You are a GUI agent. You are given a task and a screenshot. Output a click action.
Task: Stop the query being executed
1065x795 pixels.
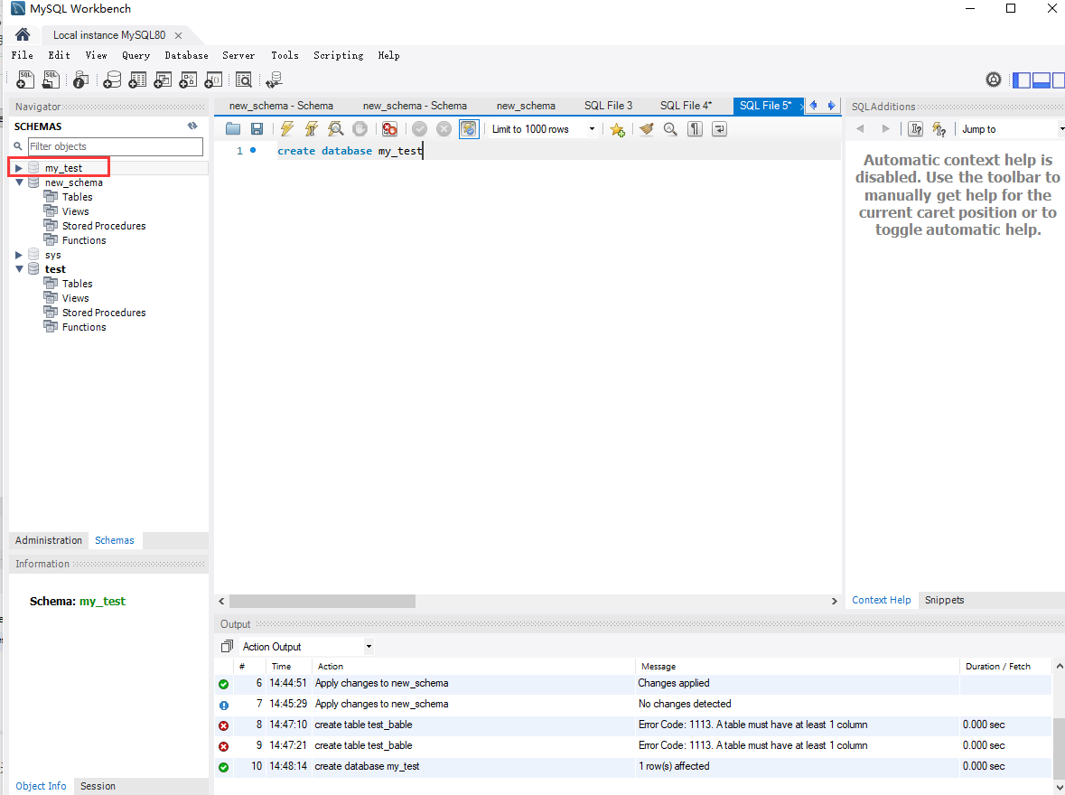point(360,128)
